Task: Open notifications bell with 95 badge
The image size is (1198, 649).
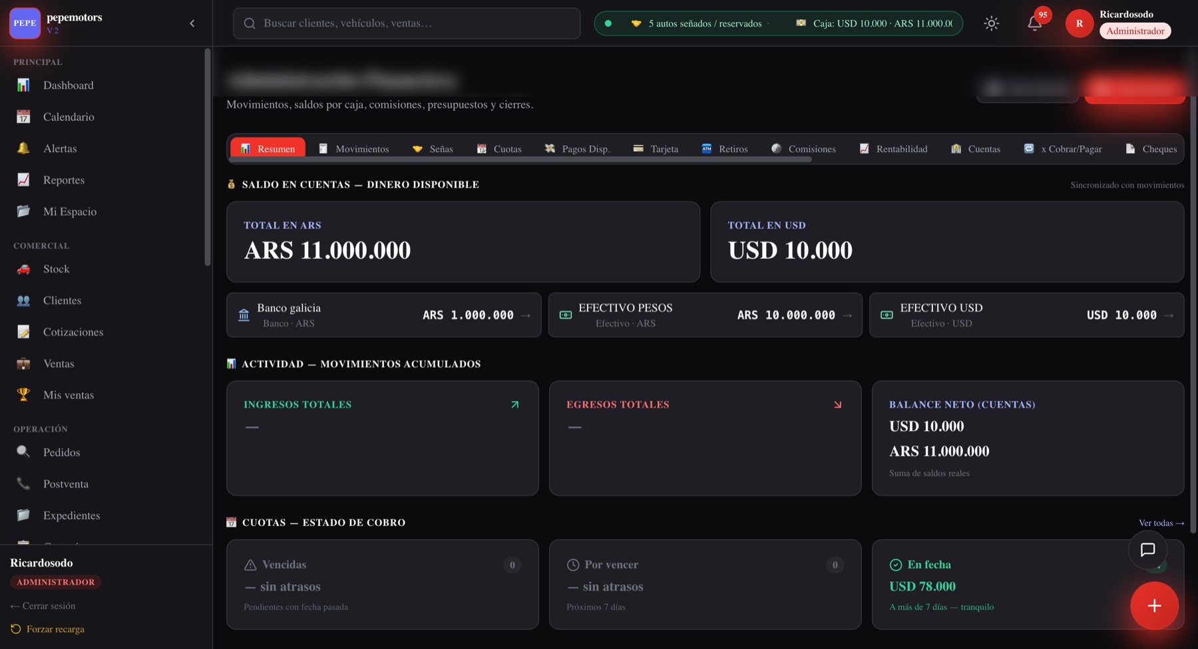Action: (x=1034, y=23)
